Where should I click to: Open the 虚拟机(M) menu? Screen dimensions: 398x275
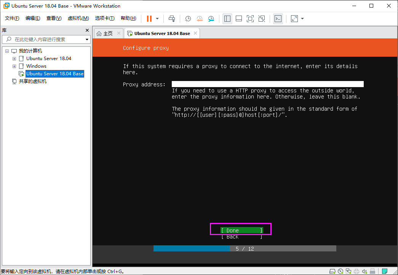[78, 18]
